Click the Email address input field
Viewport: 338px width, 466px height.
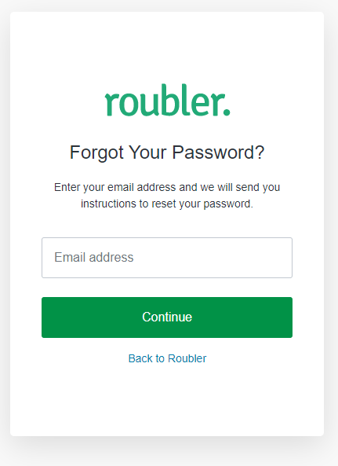pyautogui.click(x=167, y=258)
